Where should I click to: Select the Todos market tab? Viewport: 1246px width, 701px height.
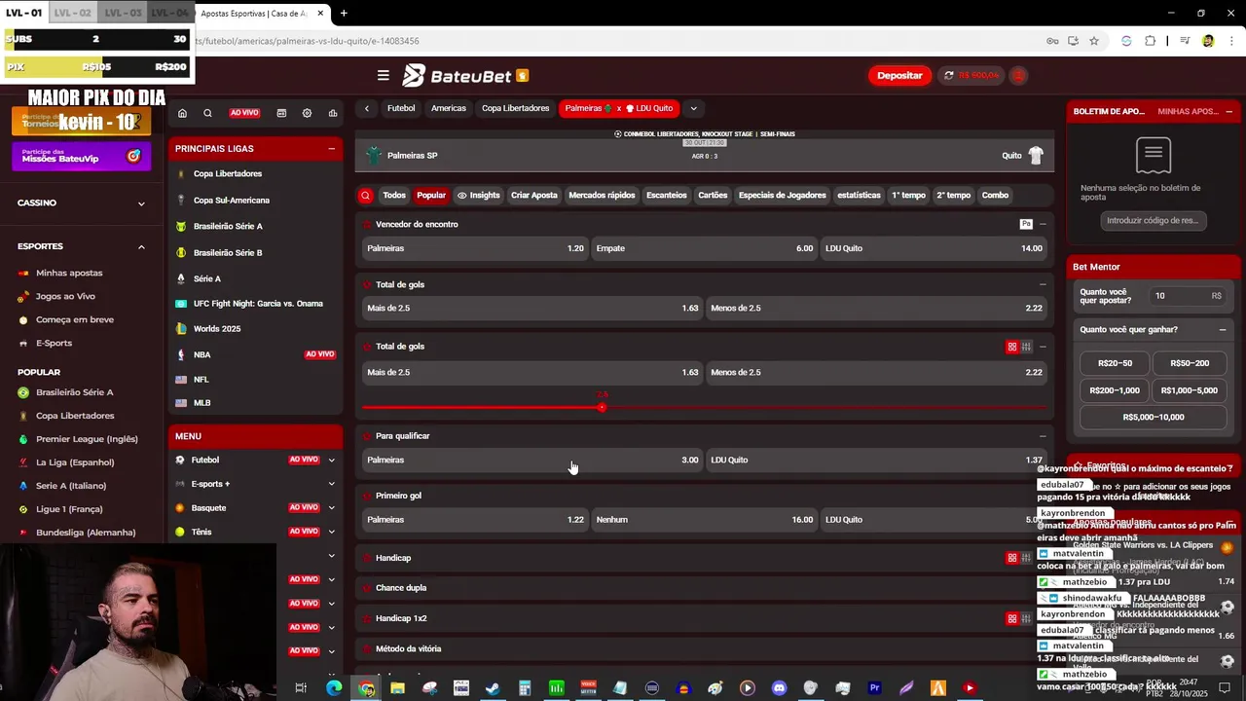394,195
